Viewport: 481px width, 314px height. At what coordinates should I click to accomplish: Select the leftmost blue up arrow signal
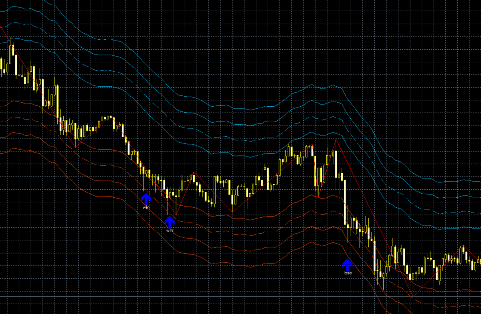[146, 199]
